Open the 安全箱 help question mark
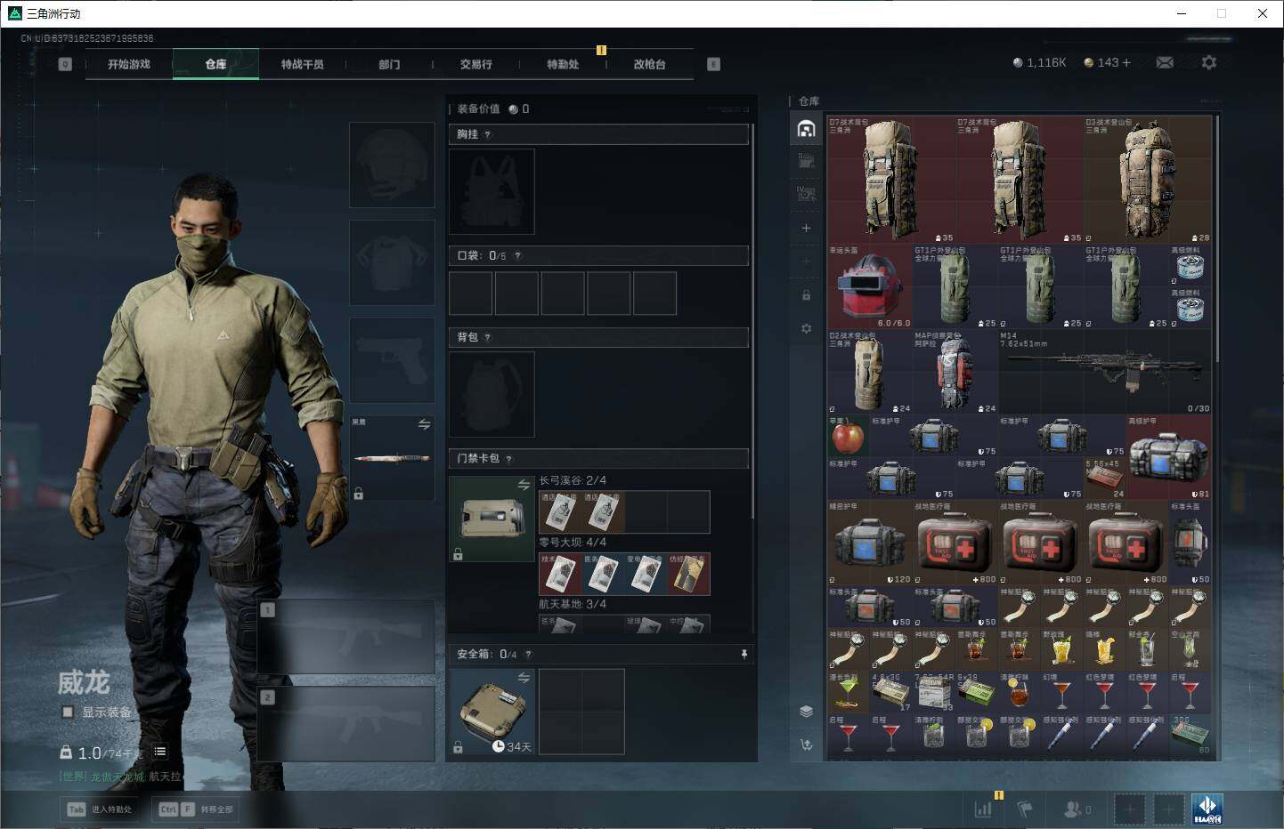 (x=528, y=655)
